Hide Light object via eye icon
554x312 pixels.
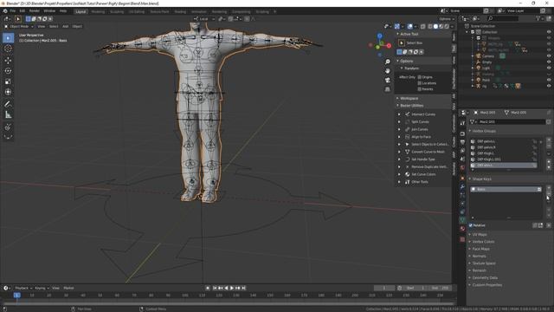pyautogui.click(x=549, y=68)
